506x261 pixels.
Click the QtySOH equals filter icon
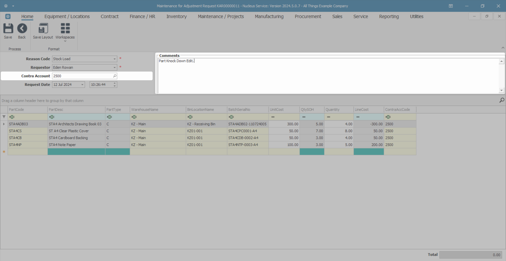[x=304, y=117]
